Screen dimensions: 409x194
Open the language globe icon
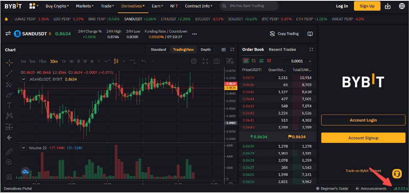tap(402, 6)
